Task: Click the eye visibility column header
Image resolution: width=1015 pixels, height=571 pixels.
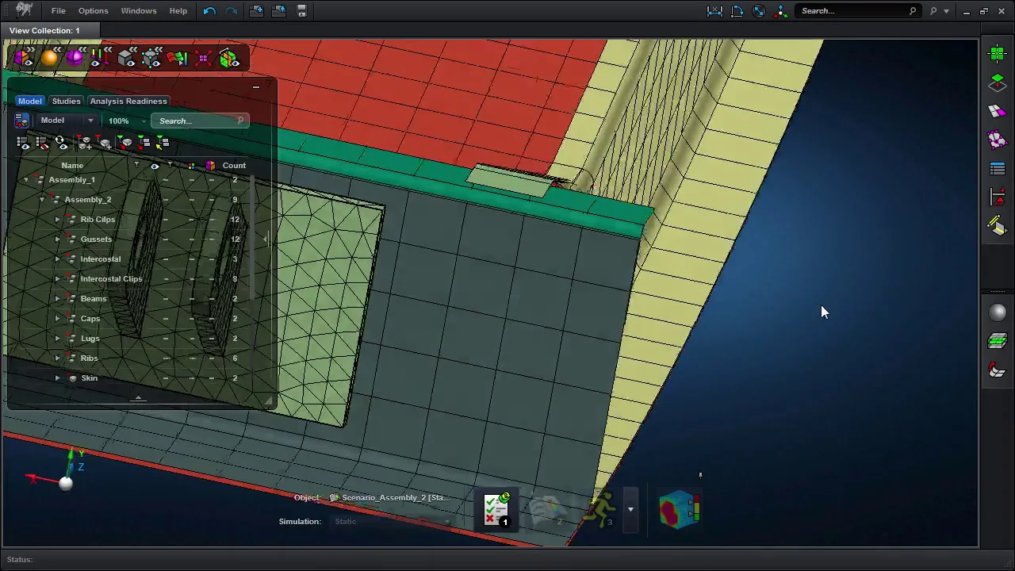Action: pos(155,166)
